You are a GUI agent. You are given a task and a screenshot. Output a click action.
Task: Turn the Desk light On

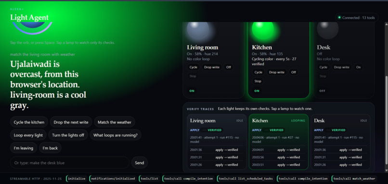[x=358, y=67]
